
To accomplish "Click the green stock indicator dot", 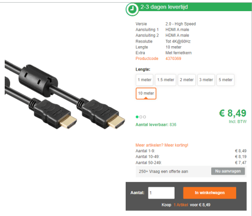I will [137, 117].
